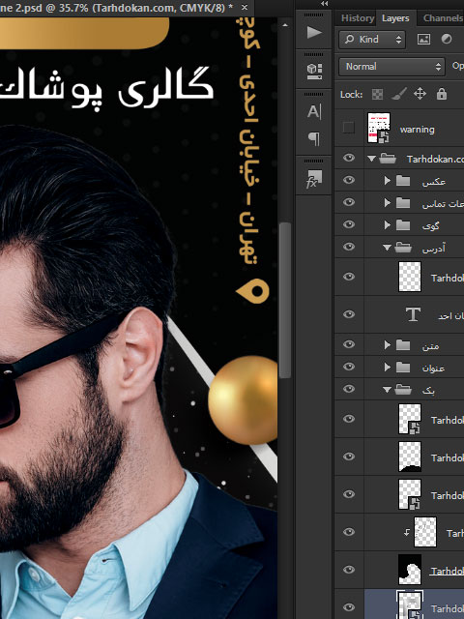Click the expand panels double-arrow icon
Screen dimensions: 464x619
tap(325, 4)
